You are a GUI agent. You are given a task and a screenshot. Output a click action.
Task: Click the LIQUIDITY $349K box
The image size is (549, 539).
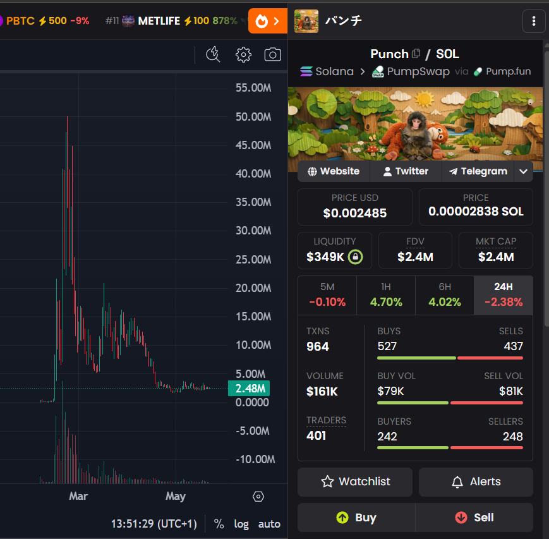(334, 250)
